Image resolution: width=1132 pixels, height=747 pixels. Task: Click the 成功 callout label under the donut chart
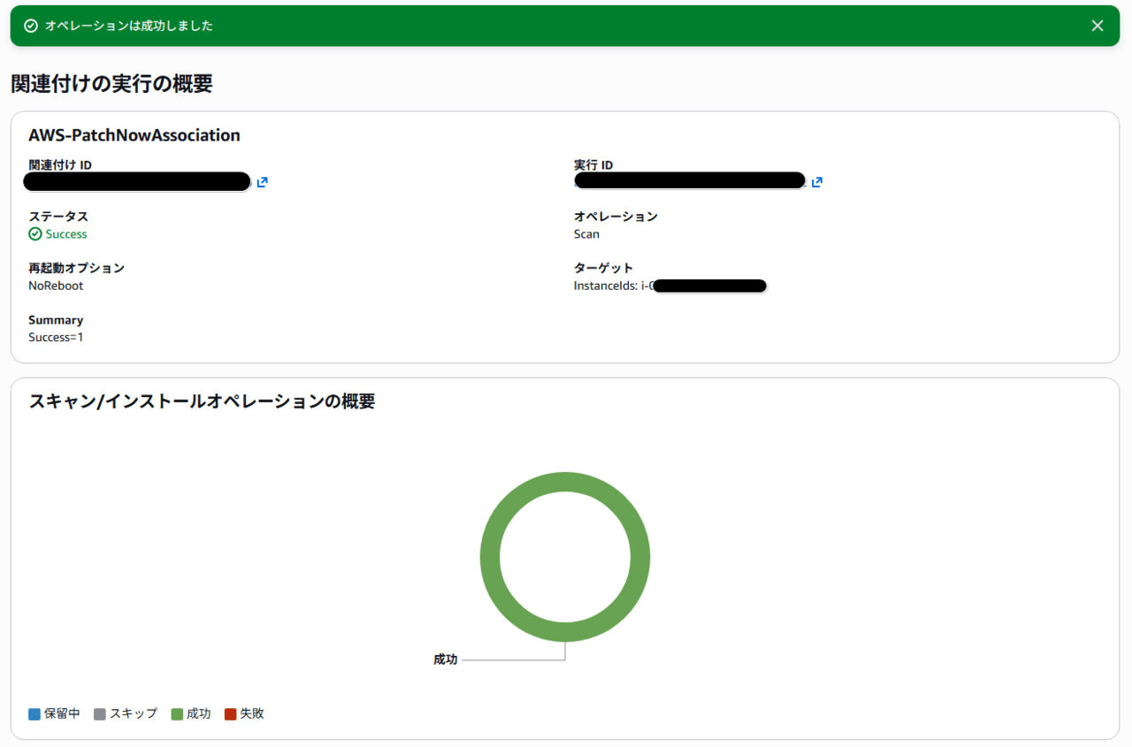point(446,659)
